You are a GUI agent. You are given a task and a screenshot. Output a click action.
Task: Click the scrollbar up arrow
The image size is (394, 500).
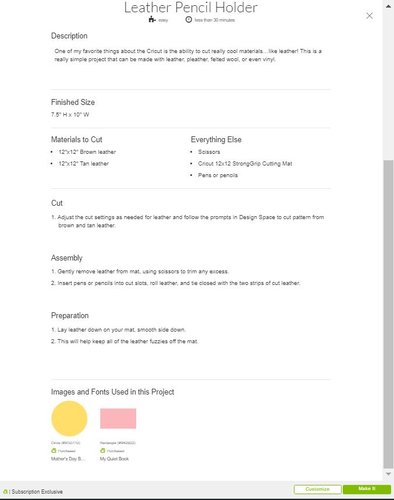coord(388,6)
